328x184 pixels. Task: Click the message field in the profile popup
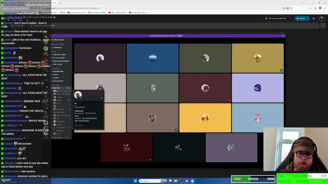[x=89, y=125]
